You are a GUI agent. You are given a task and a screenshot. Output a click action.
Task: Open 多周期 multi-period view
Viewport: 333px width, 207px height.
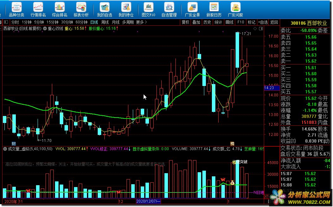click(128, 22)
